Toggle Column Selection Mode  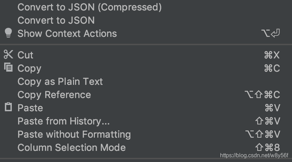pos(72,147)
